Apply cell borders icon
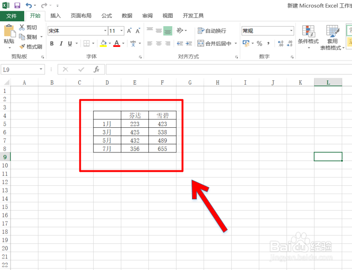 pyautogui.click(x=87, y=44)
